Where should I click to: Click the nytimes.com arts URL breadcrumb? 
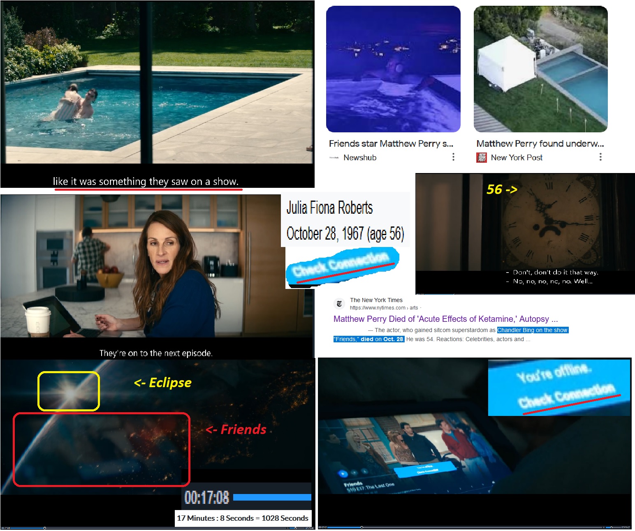[384, 308]
